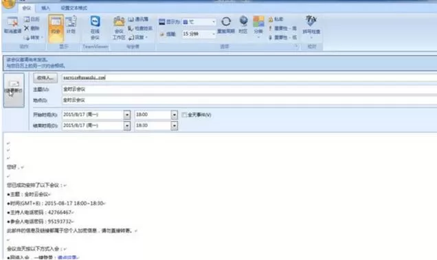Open the Meeting Workspace button
This screenshot has height=260, width=437.
tap(119, 28)
